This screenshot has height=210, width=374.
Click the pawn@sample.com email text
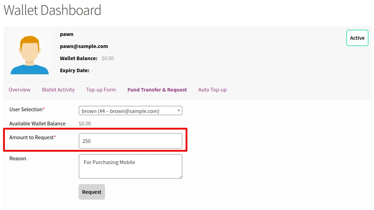pos(84,46)
